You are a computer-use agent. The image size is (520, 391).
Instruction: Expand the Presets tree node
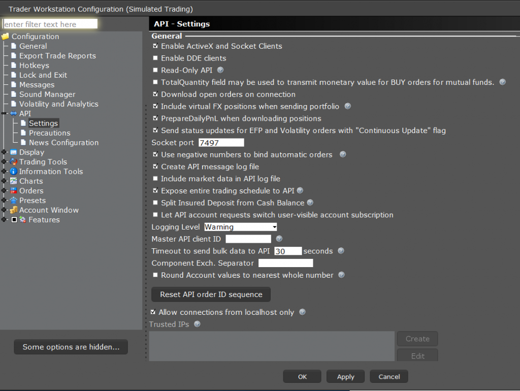tap(4, 200)
